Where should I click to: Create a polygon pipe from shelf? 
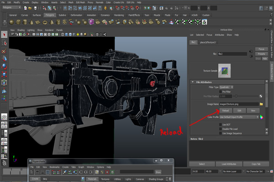pyautogui.click(x=58, y=22)
